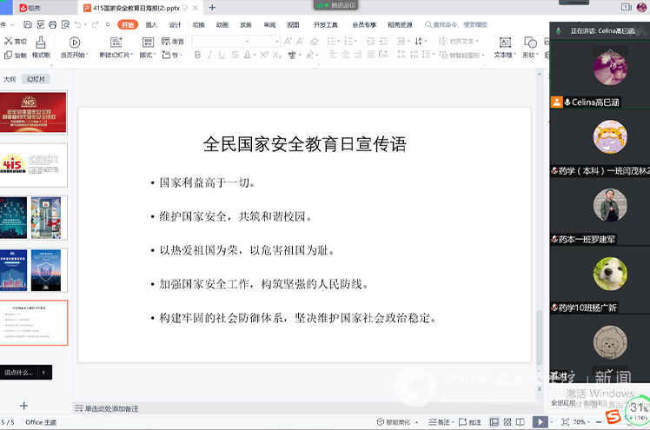Start slideshow from current page (当页开始)
The height and width of the screenshot is (430, 650).
pos(74,47)
